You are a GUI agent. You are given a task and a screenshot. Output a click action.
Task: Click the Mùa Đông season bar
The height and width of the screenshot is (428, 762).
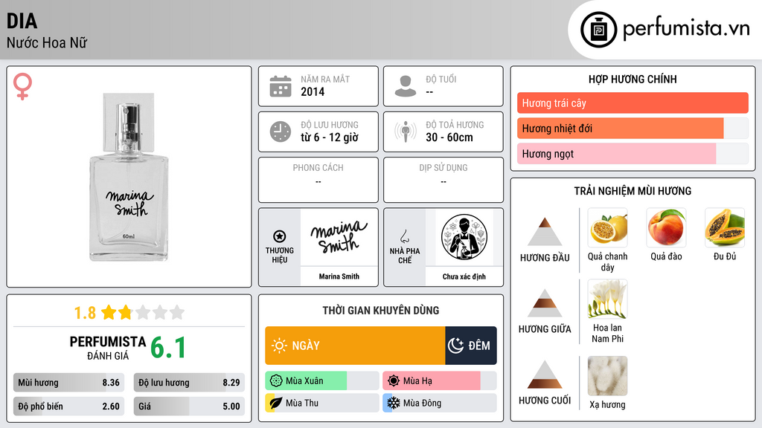pos(439,403)
